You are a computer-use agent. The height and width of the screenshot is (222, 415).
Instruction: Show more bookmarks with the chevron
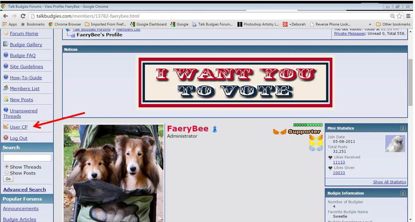point(370,24)
